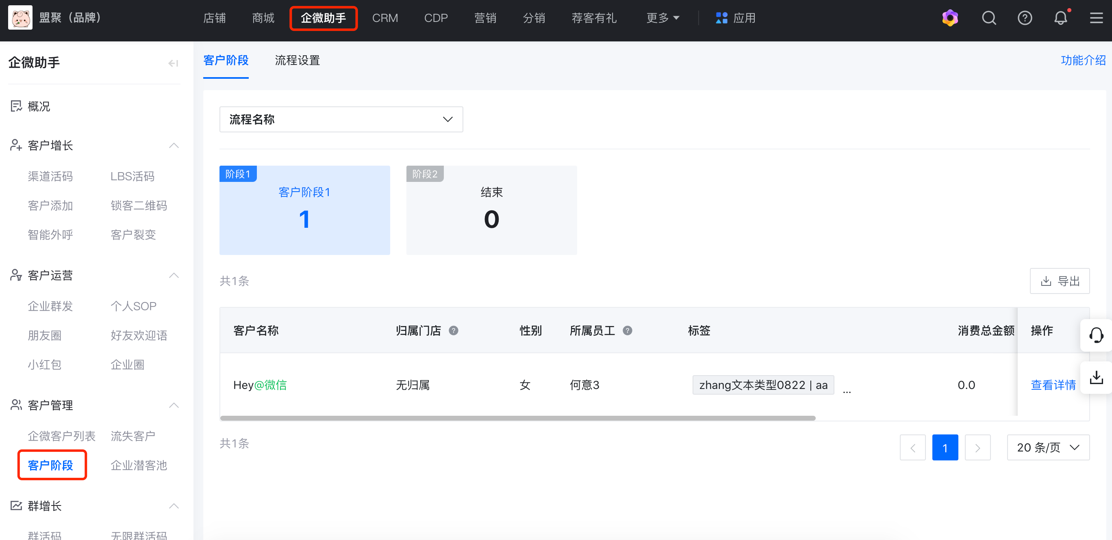This screenshot has height=540, width=1112.
Task: Open 渠道活码 in sidebar
Action: 50,176
